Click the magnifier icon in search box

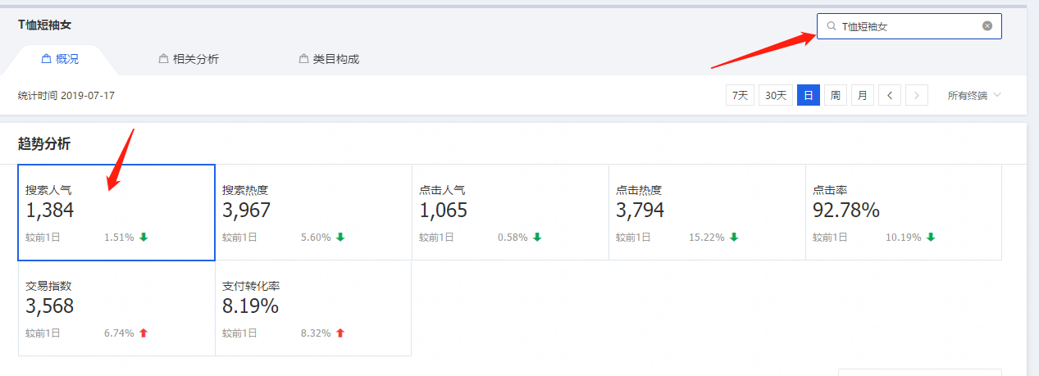(x=832, y=26)
